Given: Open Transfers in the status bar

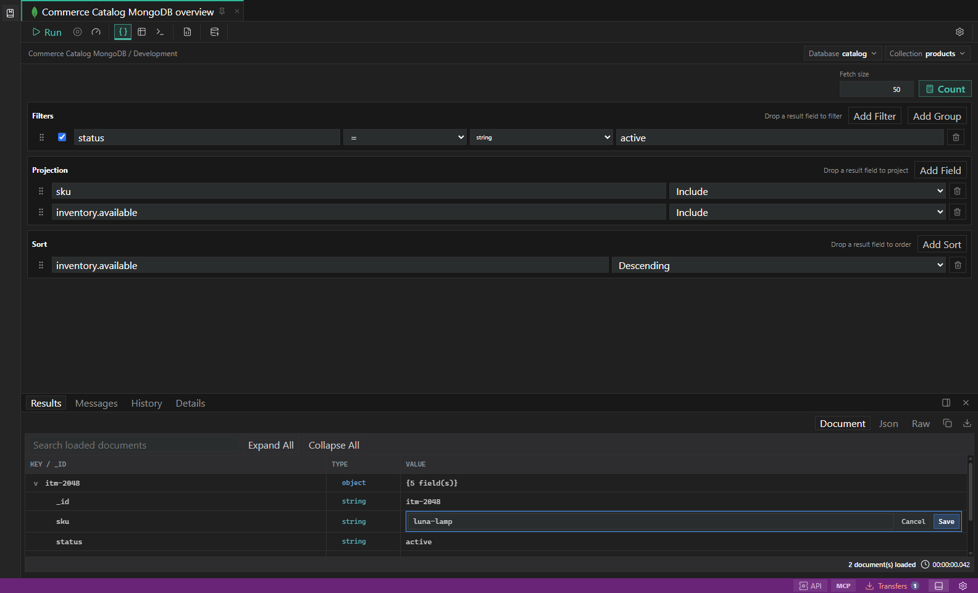Looking at the screenshot, I should 892,586.
